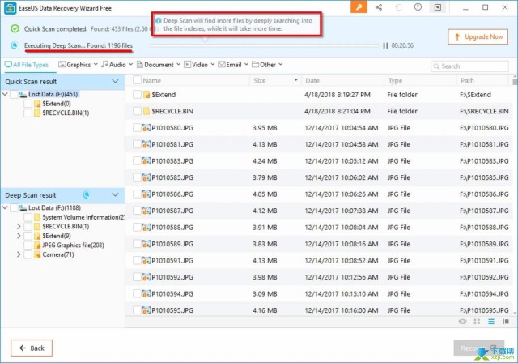Screen dimensions: 518x363
Task: Pause the deep scan
Action: [385, 45]
